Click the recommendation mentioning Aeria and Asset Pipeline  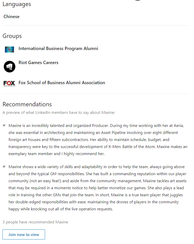tap(98, 139)
